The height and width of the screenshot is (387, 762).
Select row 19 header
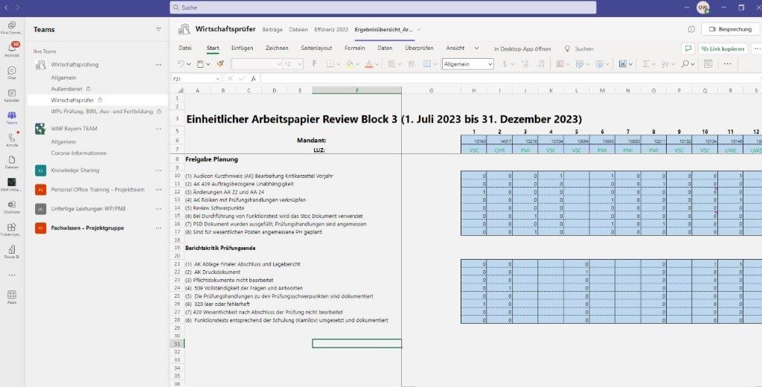[177, 248]
